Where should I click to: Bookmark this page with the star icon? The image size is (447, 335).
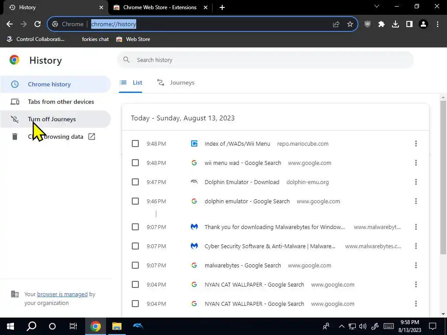click(x=350, y=24)
